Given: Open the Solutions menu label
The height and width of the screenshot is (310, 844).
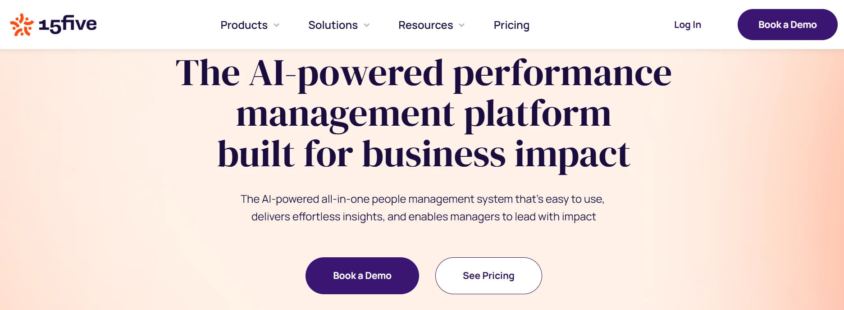Looking at the screenshot, I should tap(333, 25).
